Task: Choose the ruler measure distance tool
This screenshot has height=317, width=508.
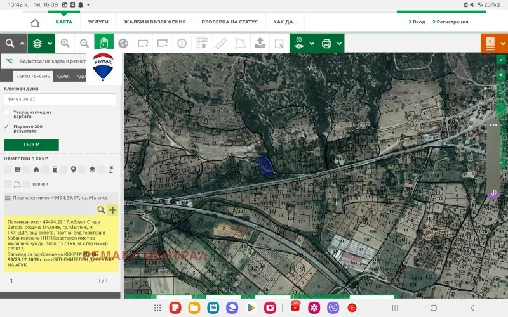Action: [220, 44]
